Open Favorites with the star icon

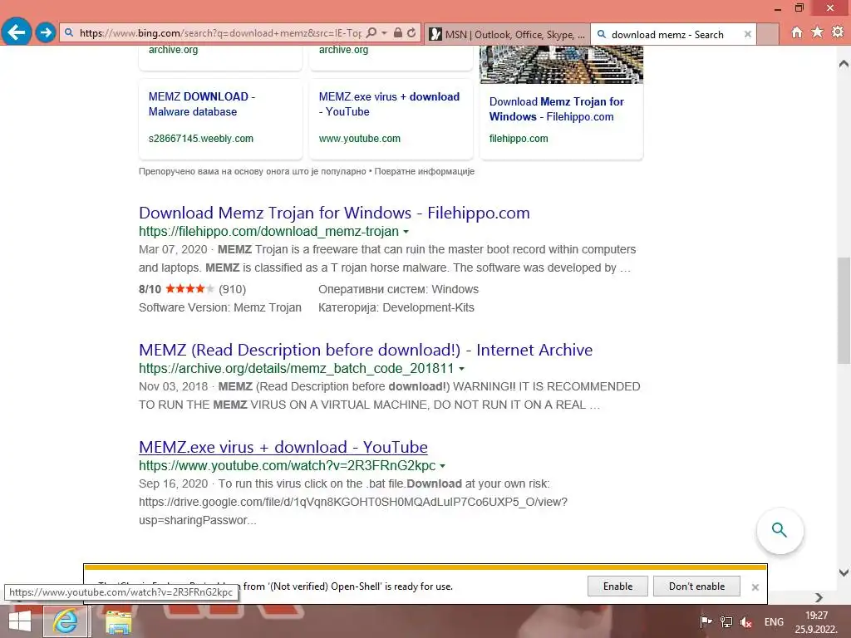click(818, 32)
